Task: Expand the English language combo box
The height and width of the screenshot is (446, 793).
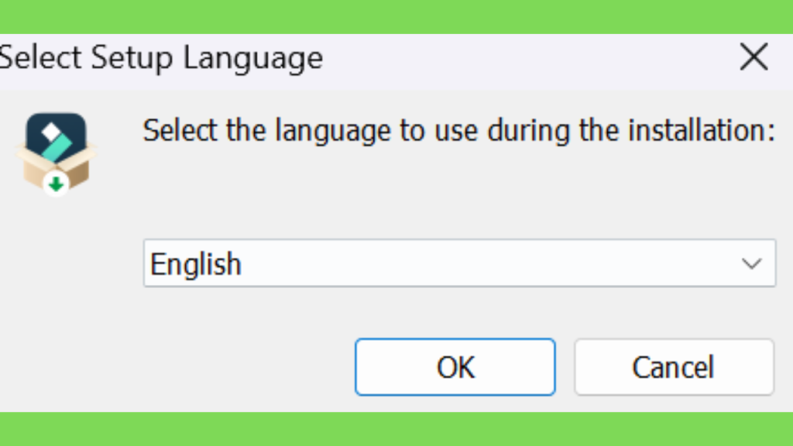Action: (x=459, y=263)
